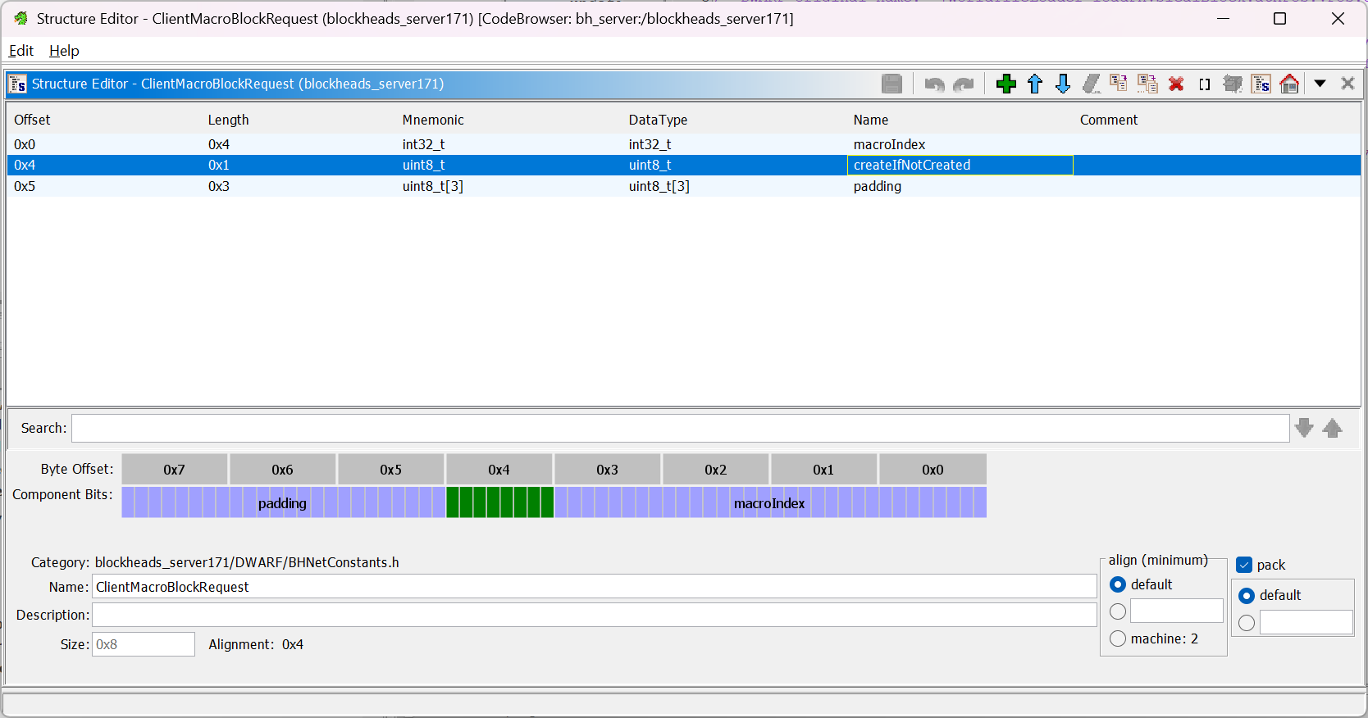This screenshot has height=718, width=1368.
Task: Click the 0x7 byte offset header
Action: tap(174, 470)
